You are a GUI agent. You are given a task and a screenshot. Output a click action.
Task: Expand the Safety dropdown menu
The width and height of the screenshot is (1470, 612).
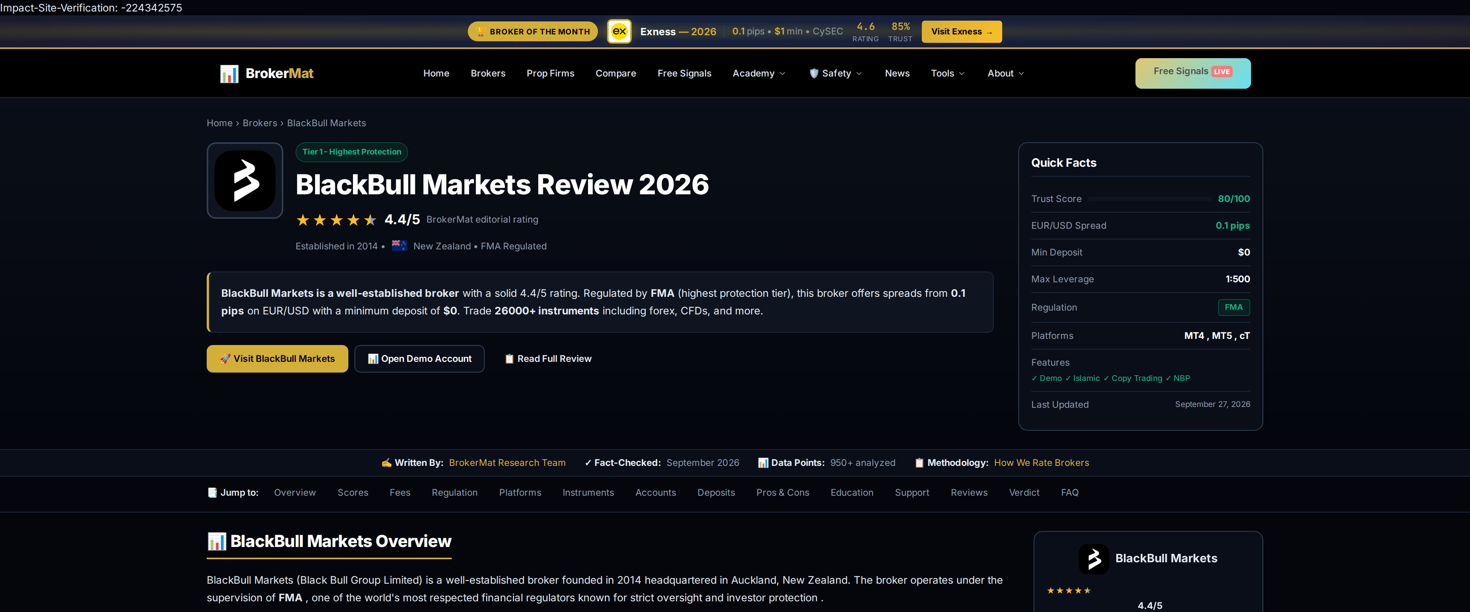[x=836, y=73]
